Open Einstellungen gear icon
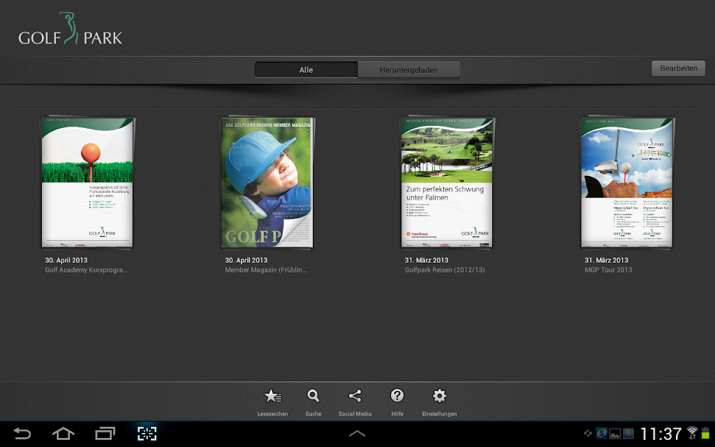 pos(439,396)
